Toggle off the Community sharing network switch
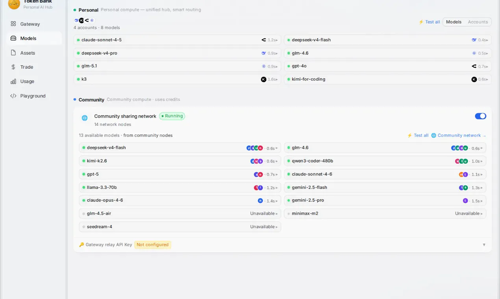The width and height of the screenshot is (500, 299). coord(480,116)
